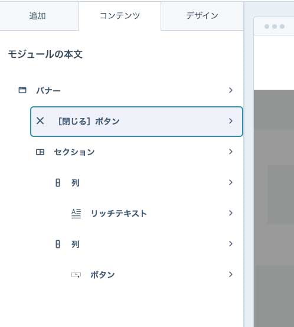Click the preview window dots icon
Viewport: 294px width, 327px height.
click(275, 27)
